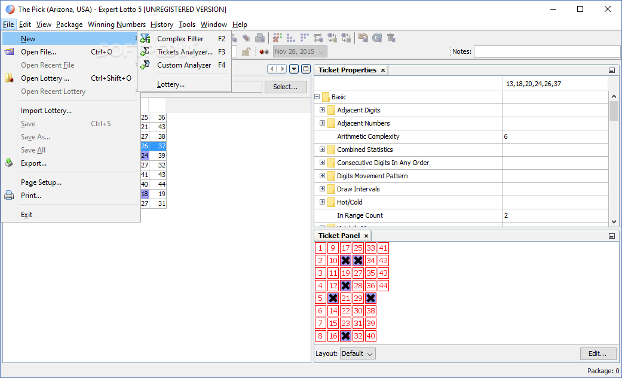Click the properties scrollbar up arrow

coord(614,96)
